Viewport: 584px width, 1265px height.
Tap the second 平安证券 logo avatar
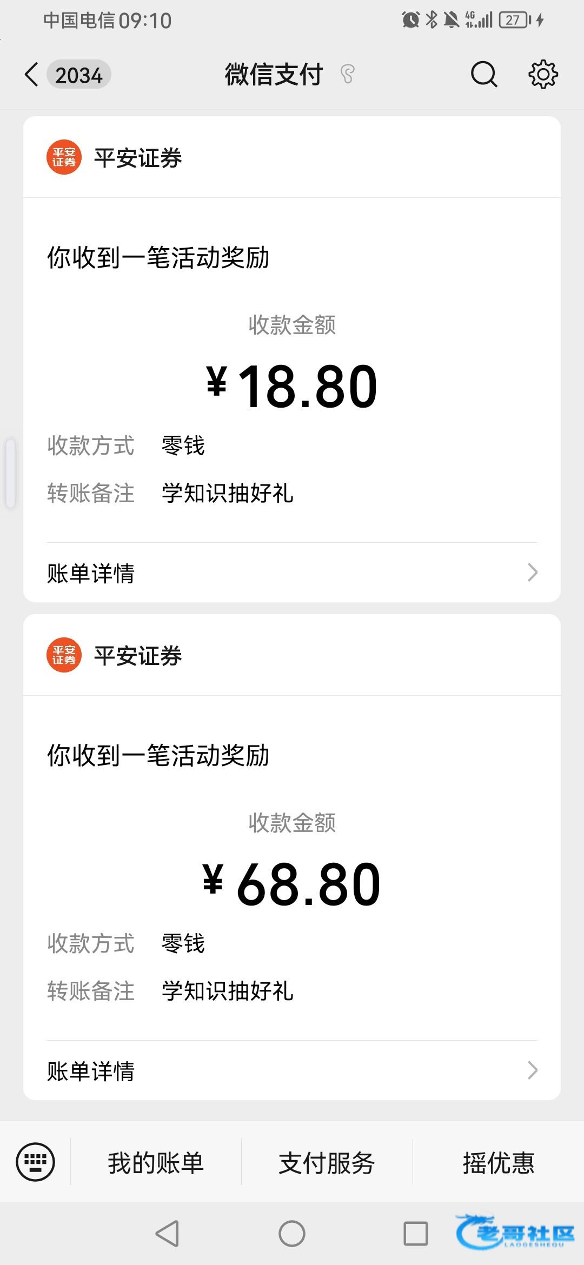64,655
